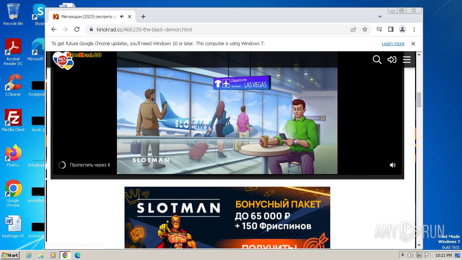Dismiss the Chrome update info bar
The image size is (462, 260).
click(x=413, y=44)
